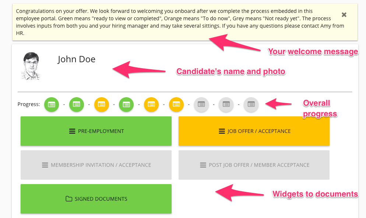The height and width of the screenshot is (218, 366).
Task: Click John Doe's profile photo
Action: click(x=31, y=66)
